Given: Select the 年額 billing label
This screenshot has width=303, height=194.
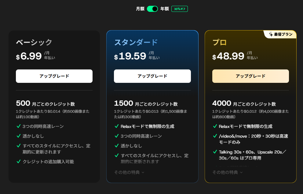Looking at the screenshot, I should (x=165, y=9).
